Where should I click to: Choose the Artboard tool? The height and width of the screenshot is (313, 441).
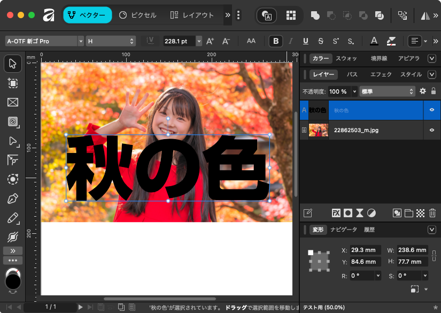[x=13, y=83]
